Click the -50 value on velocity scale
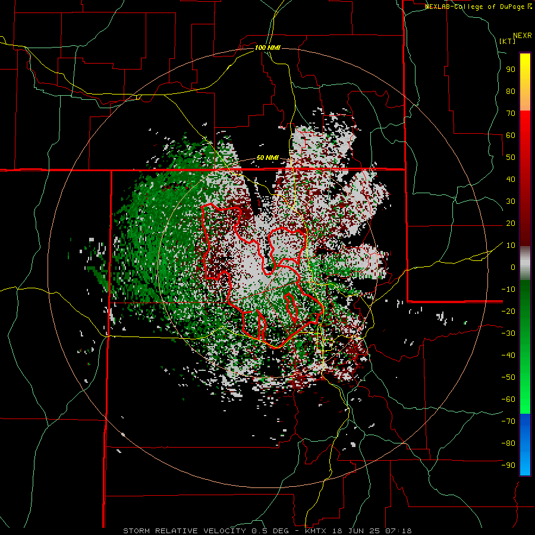Screen dimensions: 535x535 (508, 377)
